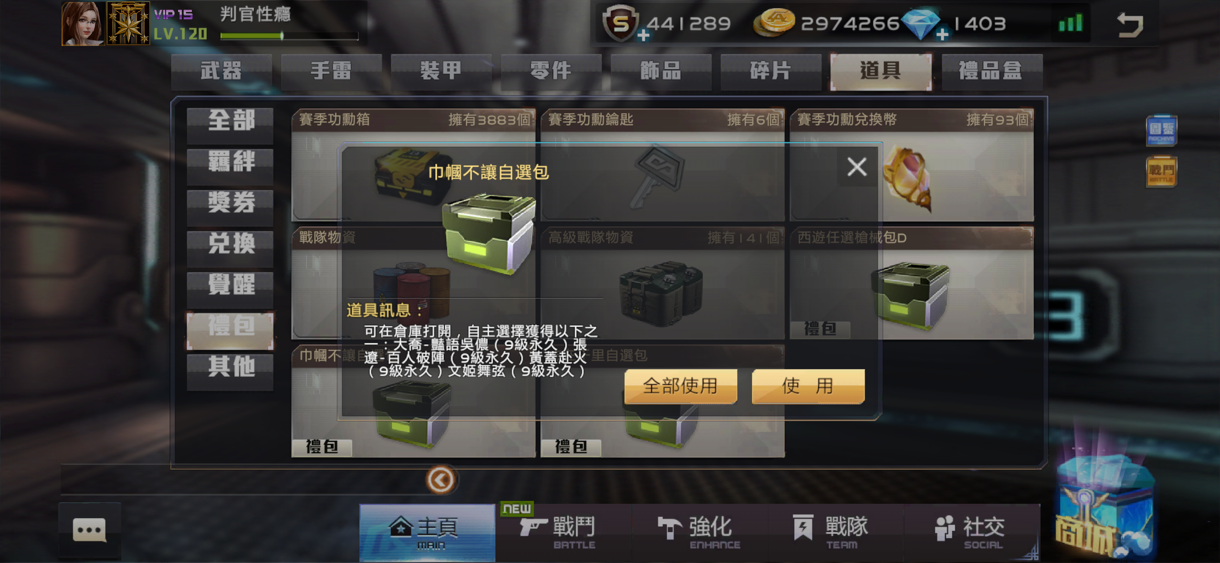This screenshot has width=1220, height=563.
Task: Select the 賽季功勳兌換幣 item card
Action: point(912,164)
